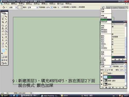129x97 pixels.
Task: Select the Brush tool
Action: [x=6, y=26]
